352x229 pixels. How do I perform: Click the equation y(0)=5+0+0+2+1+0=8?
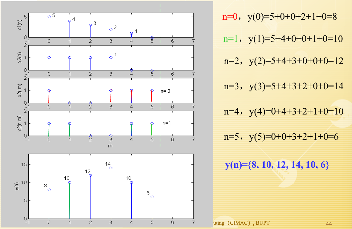click(292, 17)
